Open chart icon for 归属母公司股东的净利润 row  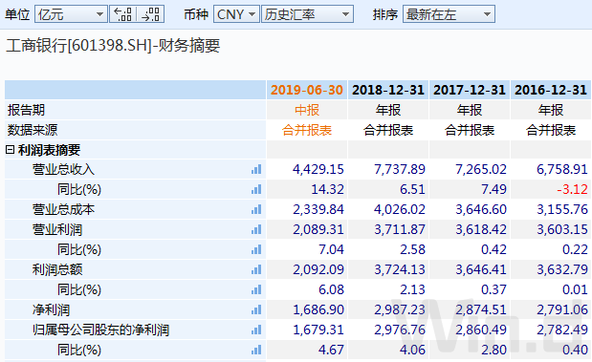click(256, 330)
